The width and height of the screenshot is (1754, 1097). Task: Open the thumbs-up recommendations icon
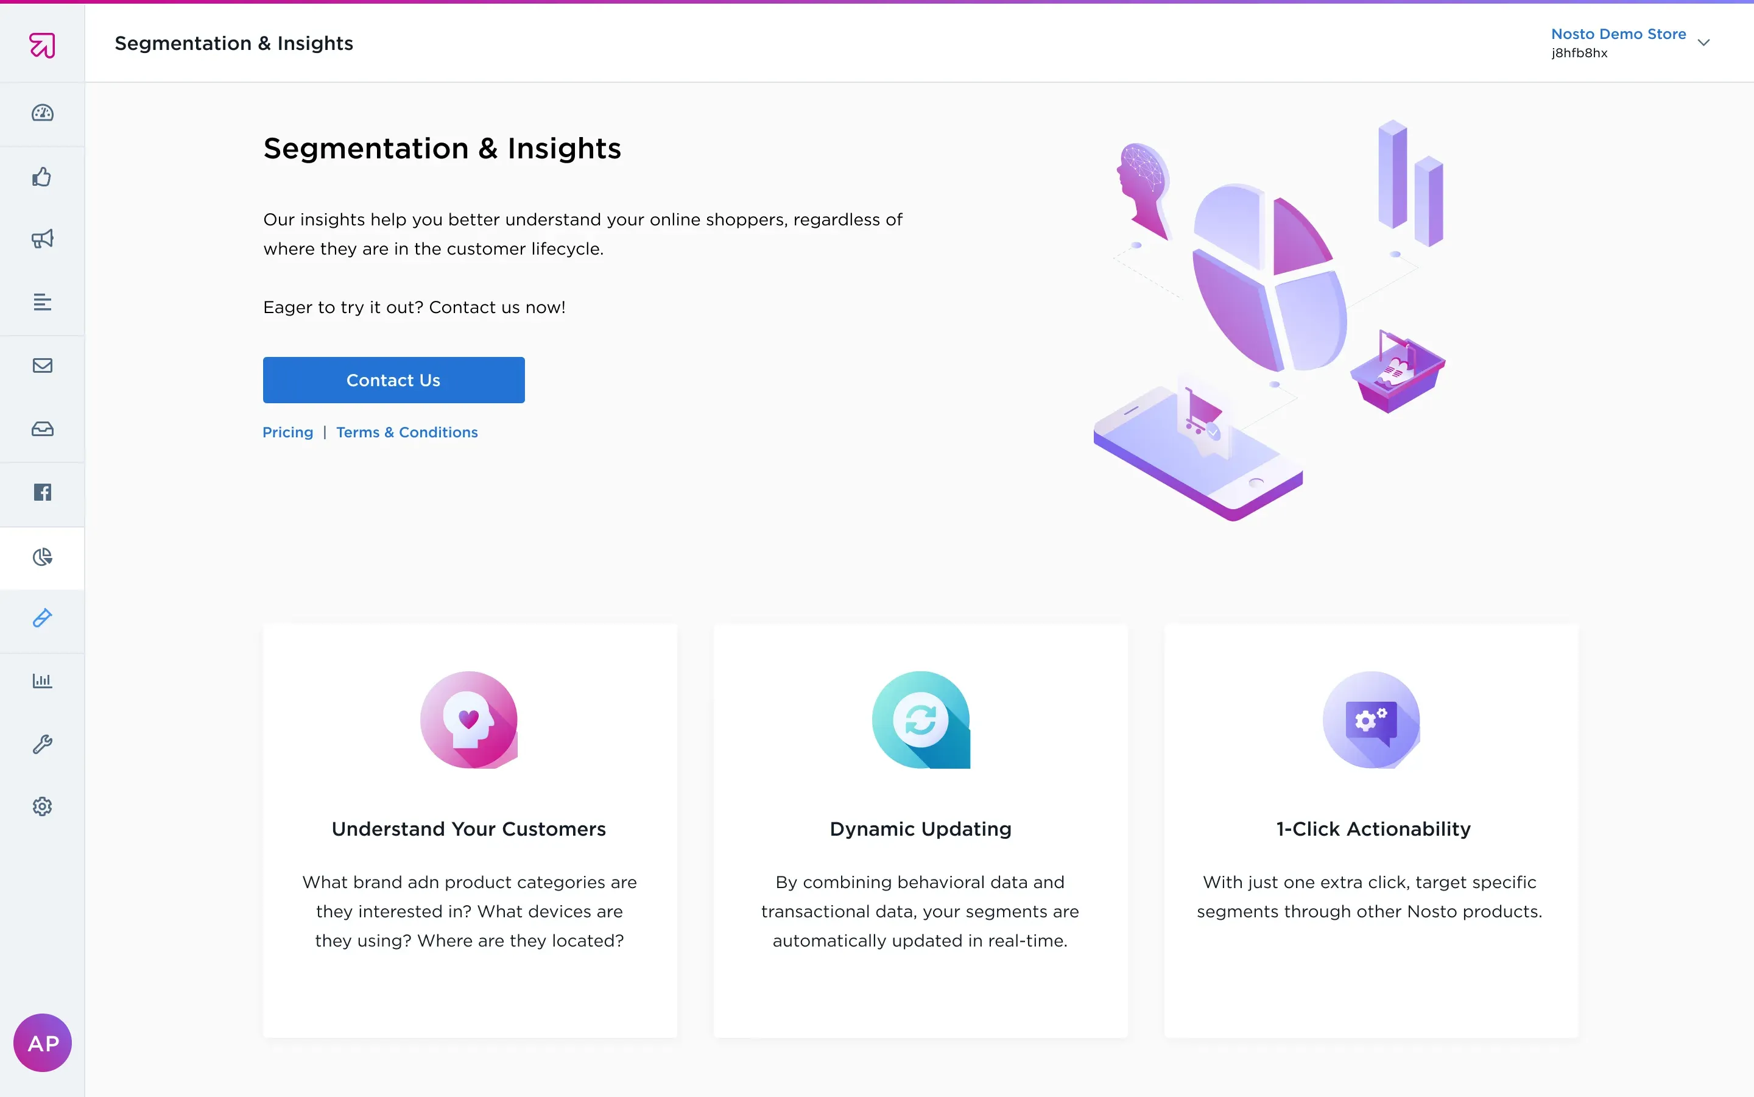42,177
